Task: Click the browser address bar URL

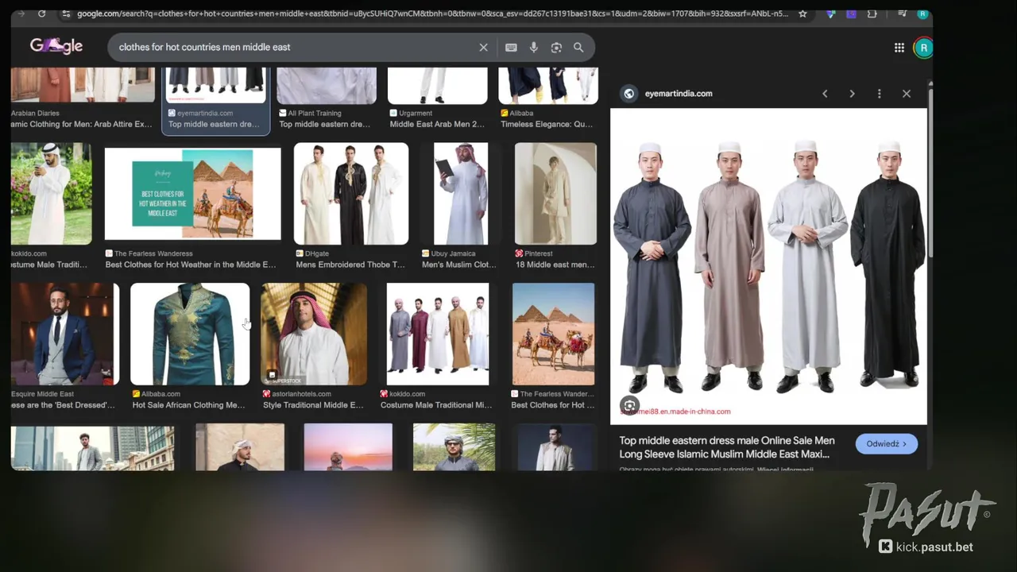Action: tap(433, 14)
